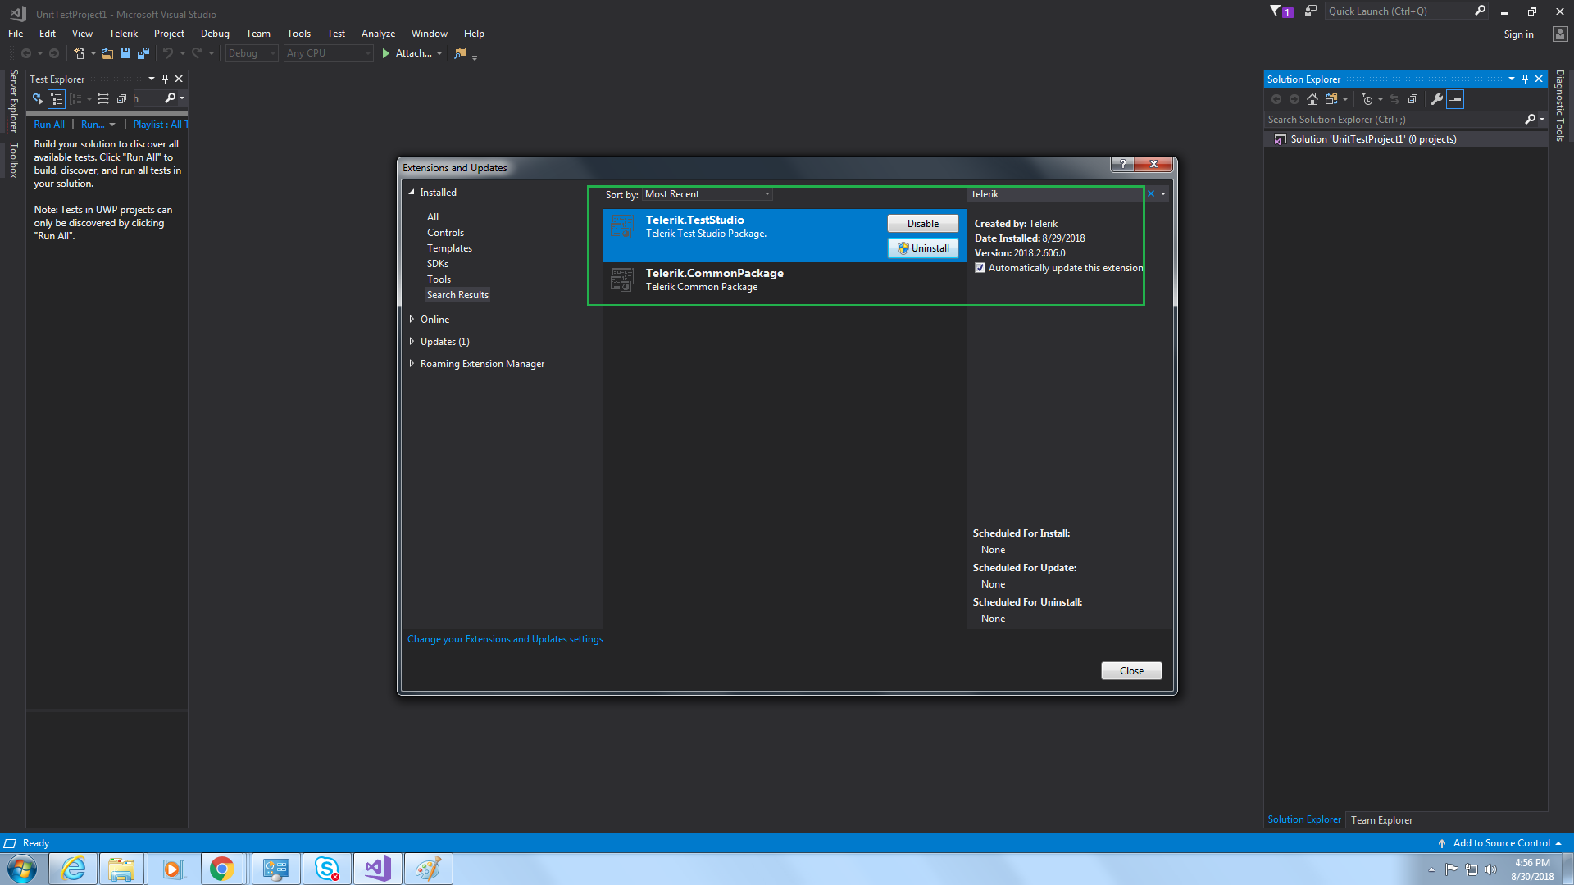1574x885 pixels.
Task: Open the Server Explorer side tab
Action: tap(13, 101)
